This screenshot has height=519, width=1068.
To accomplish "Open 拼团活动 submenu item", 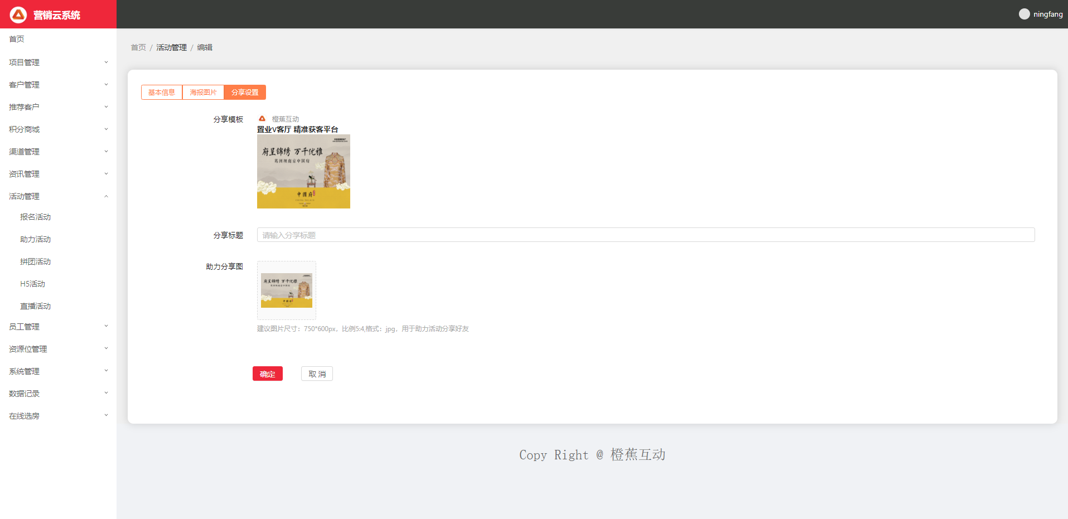I will (35, 261).
